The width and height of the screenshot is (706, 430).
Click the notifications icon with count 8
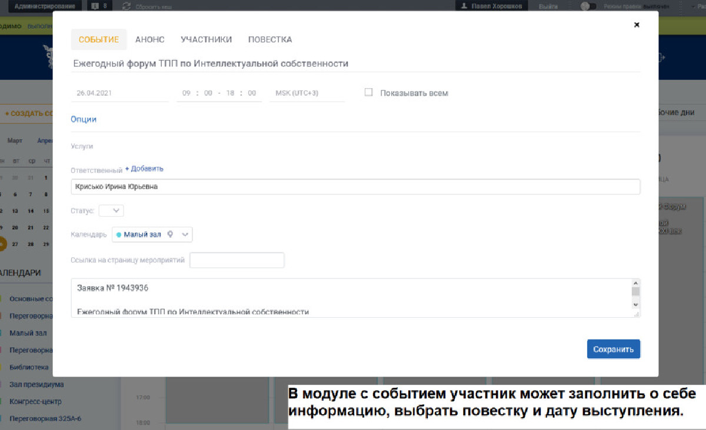[x=99, y=6]
